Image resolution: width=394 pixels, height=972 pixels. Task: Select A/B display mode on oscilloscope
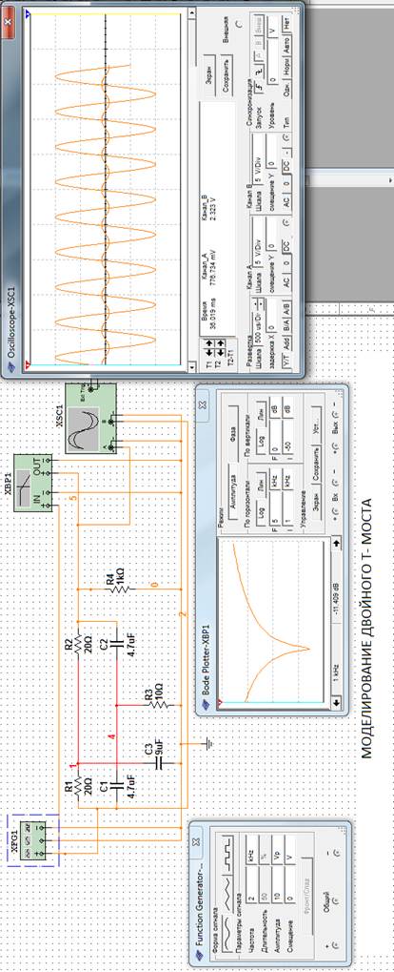coord(286,308)
